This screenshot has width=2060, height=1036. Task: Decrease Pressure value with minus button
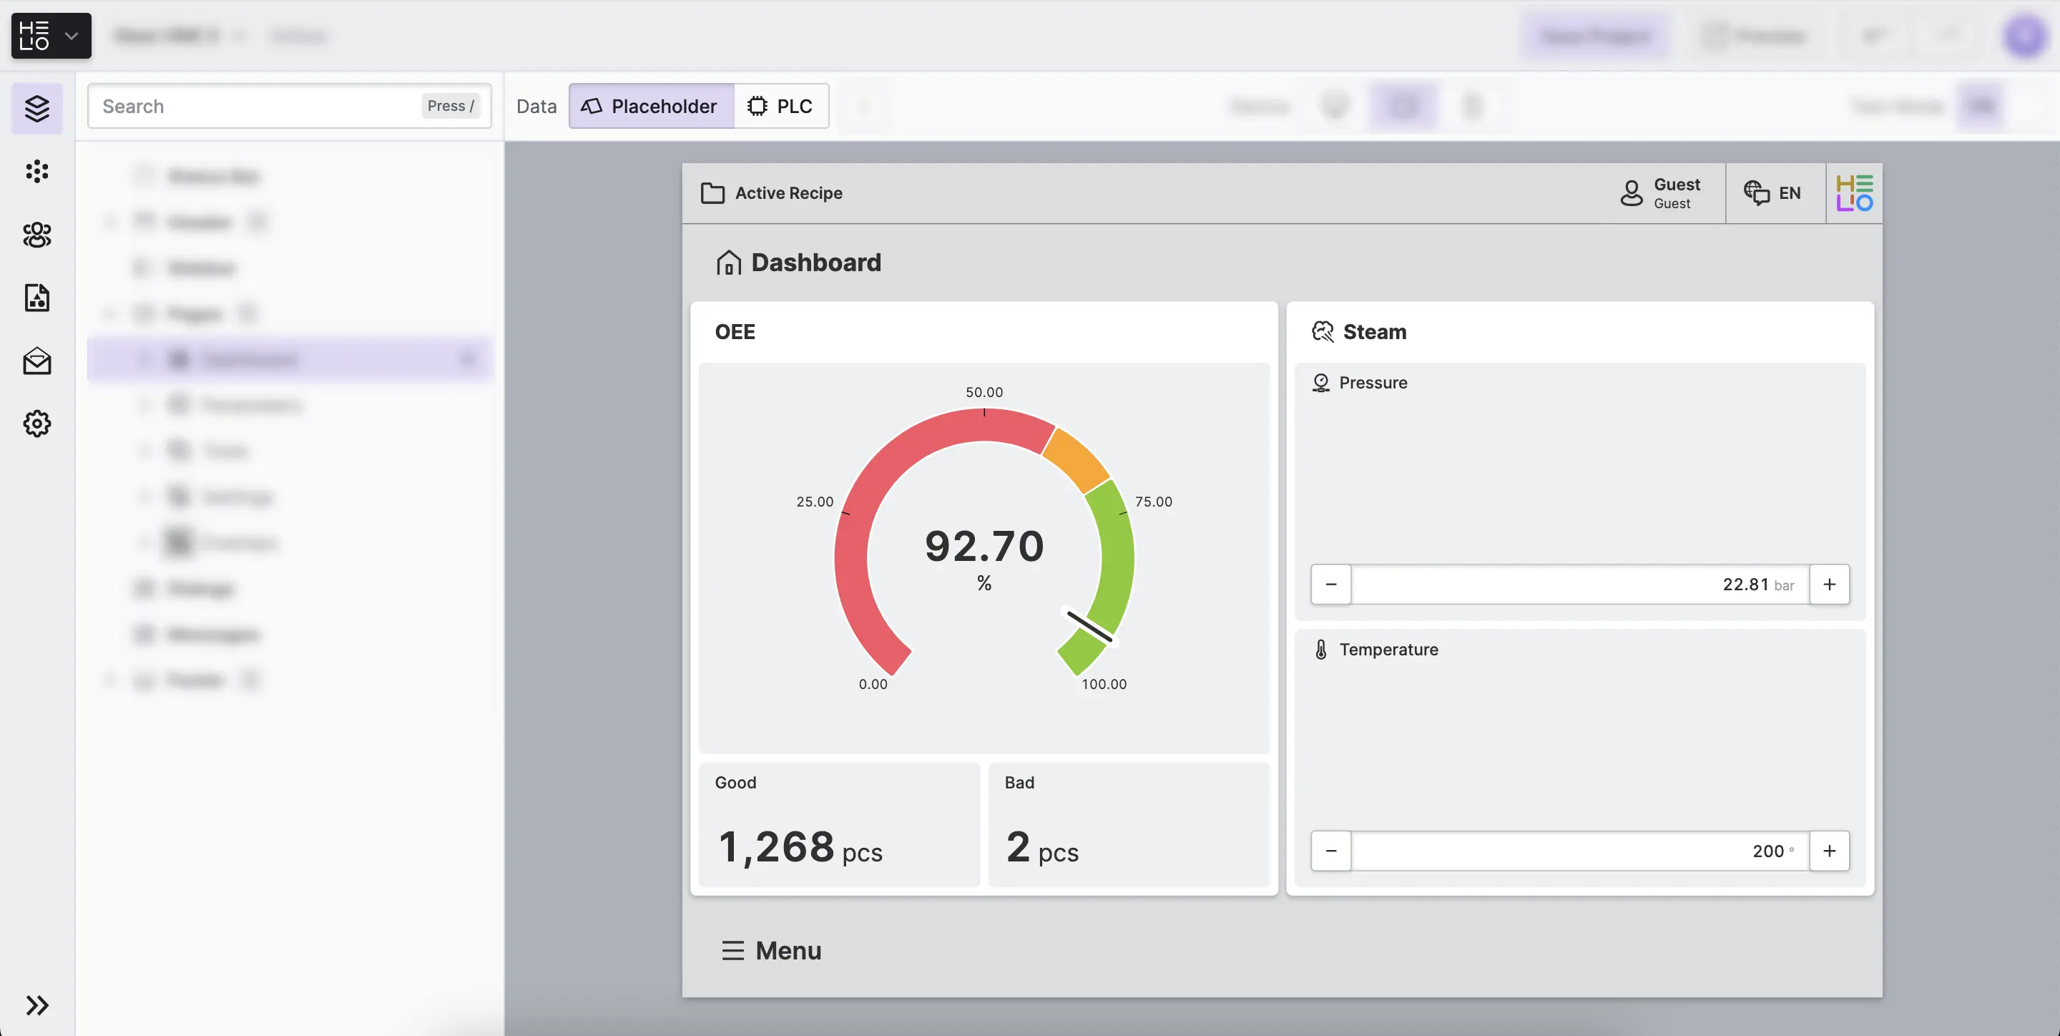[x=1330, y=584]
